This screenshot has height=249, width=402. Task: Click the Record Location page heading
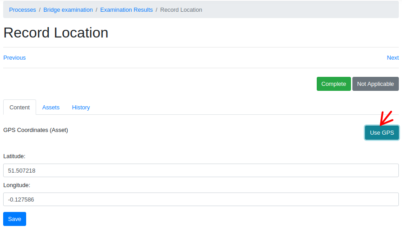[x=56, y=33]
